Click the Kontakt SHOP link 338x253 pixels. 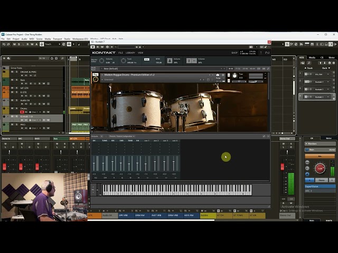(234, 53)
